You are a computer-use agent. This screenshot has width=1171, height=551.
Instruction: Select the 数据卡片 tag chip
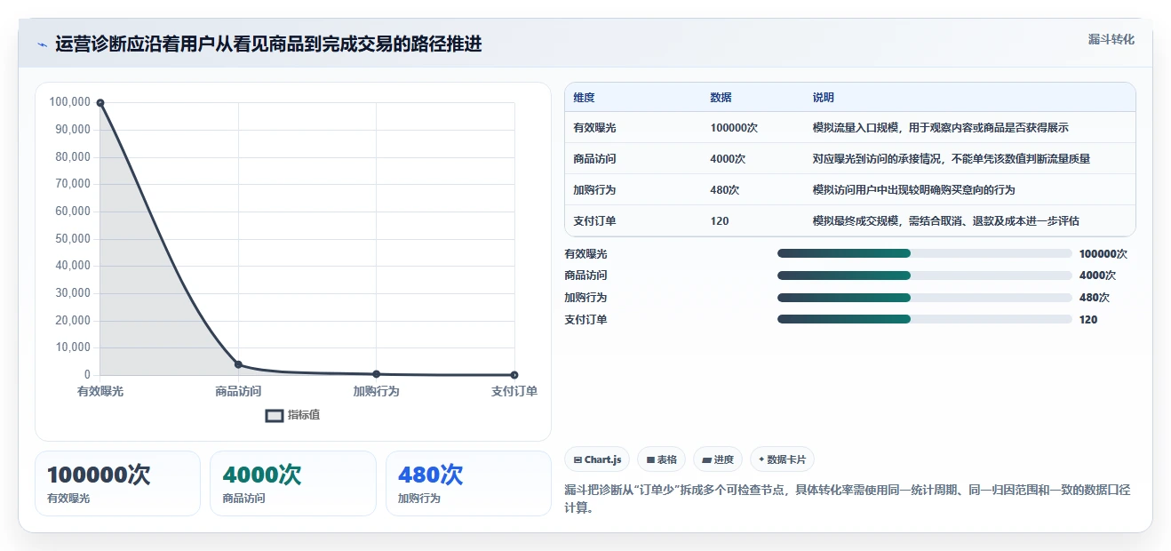point(782,459)
